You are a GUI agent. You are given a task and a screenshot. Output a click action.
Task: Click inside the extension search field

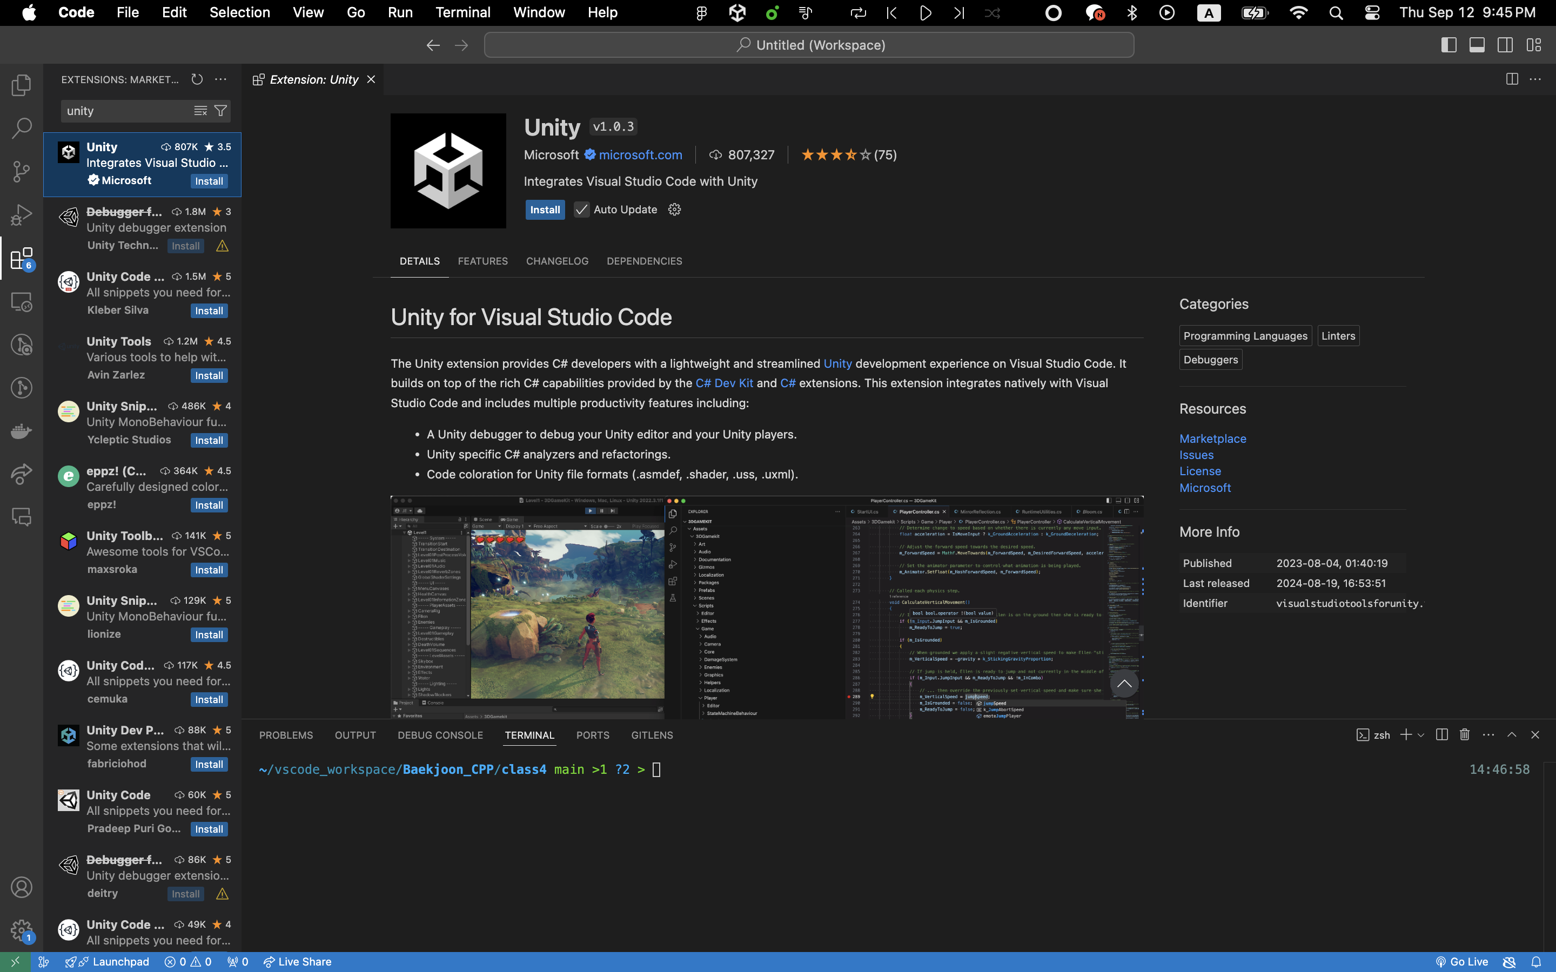129,111
